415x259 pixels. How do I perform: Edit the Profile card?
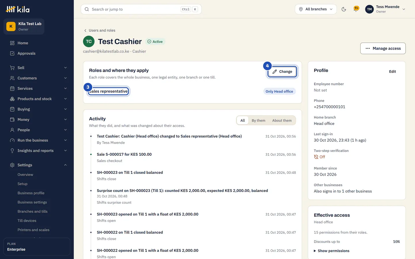tap(393, 71)
